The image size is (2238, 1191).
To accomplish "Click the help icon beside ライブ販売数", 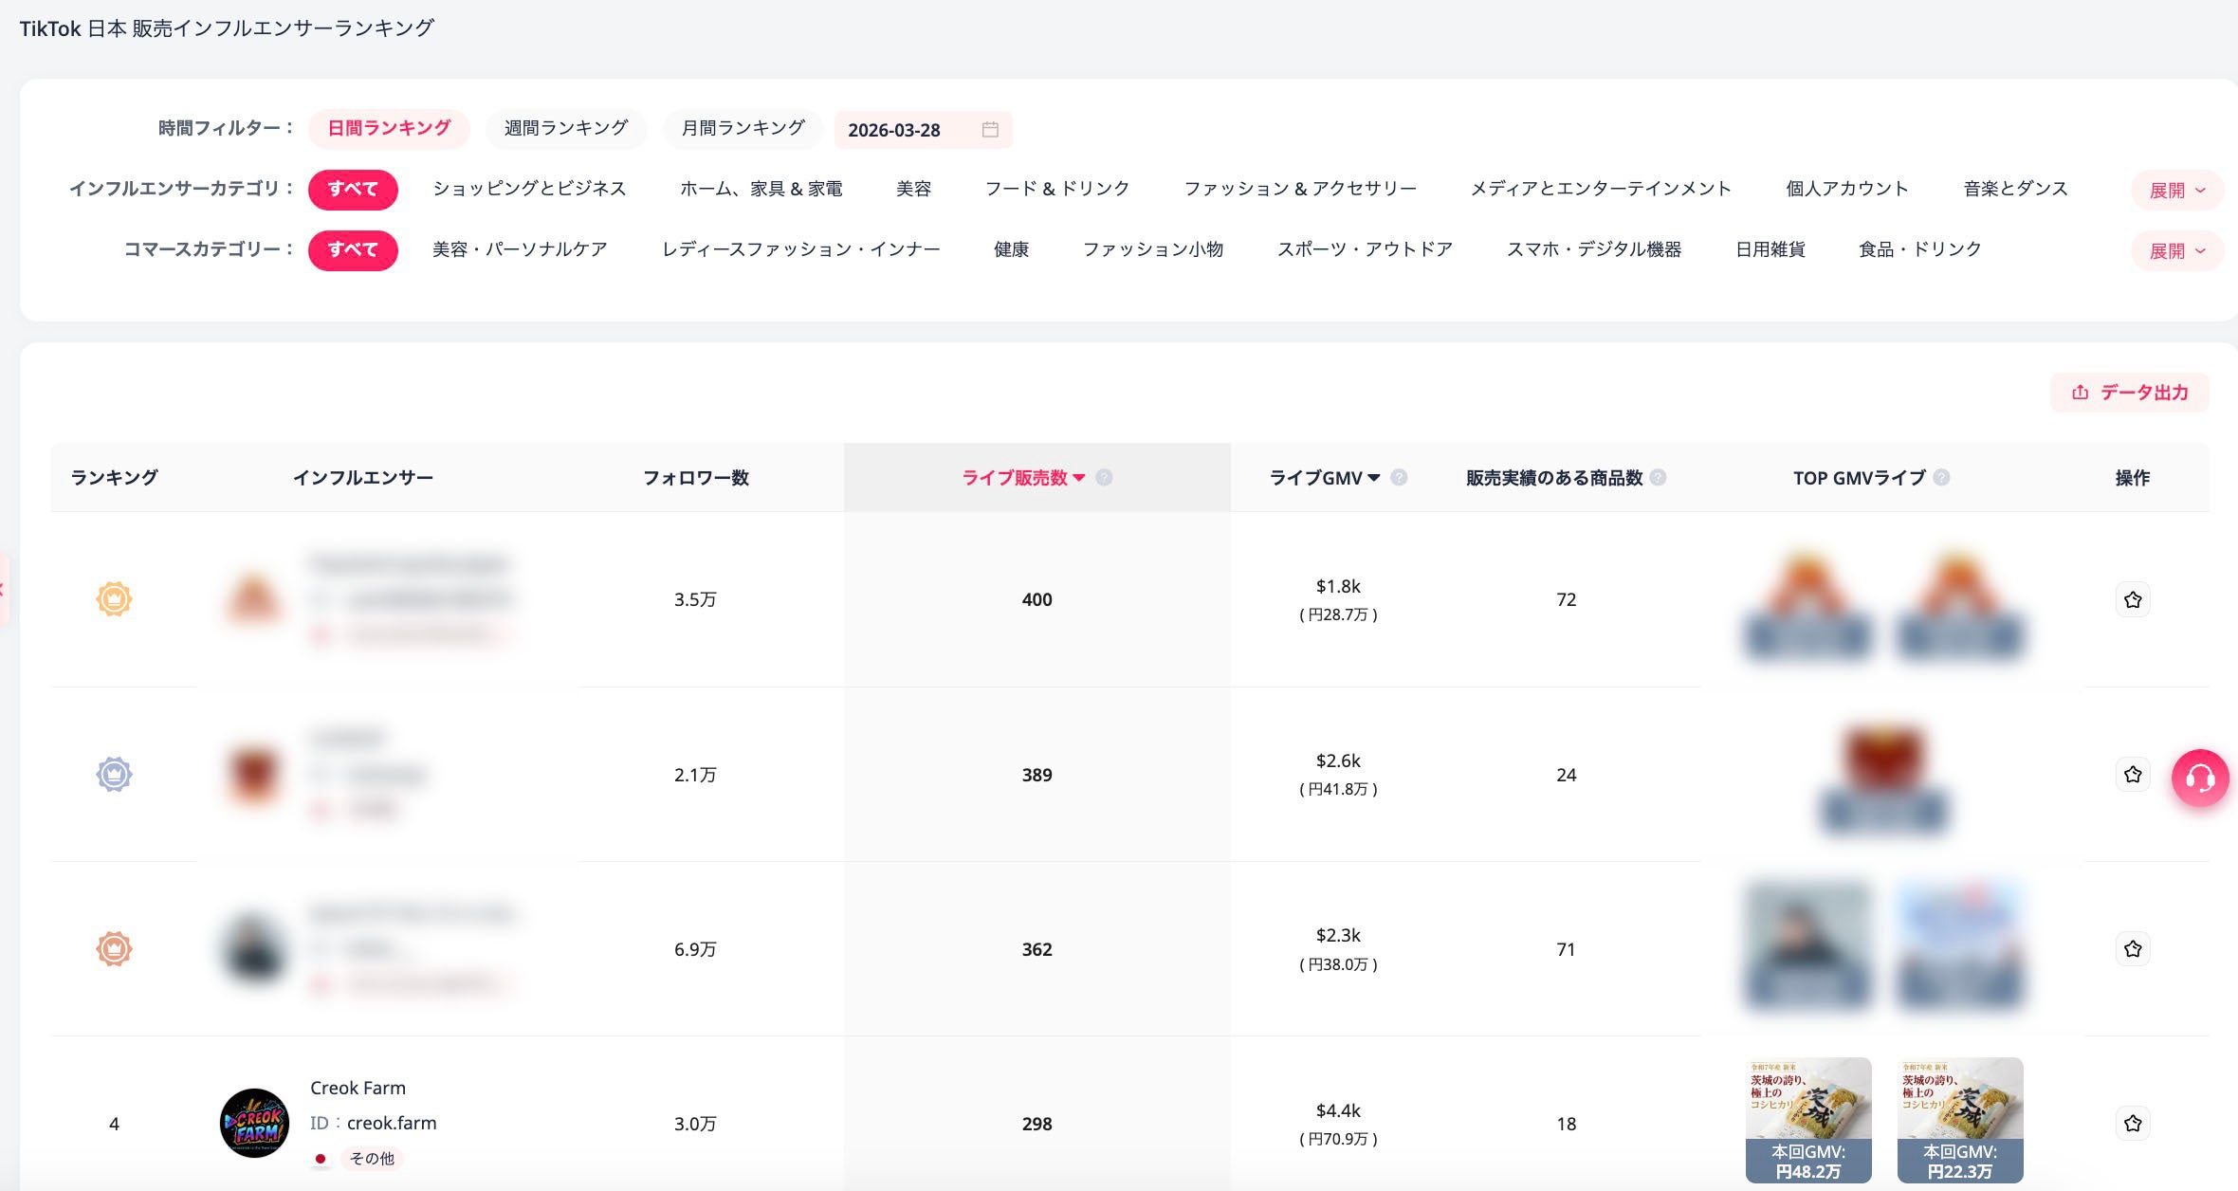I will [1104, 478].
